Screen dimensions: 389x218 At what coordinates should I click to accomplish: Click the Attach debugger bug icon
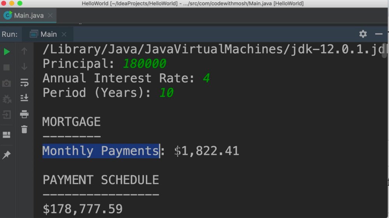(x=7, y=99)
